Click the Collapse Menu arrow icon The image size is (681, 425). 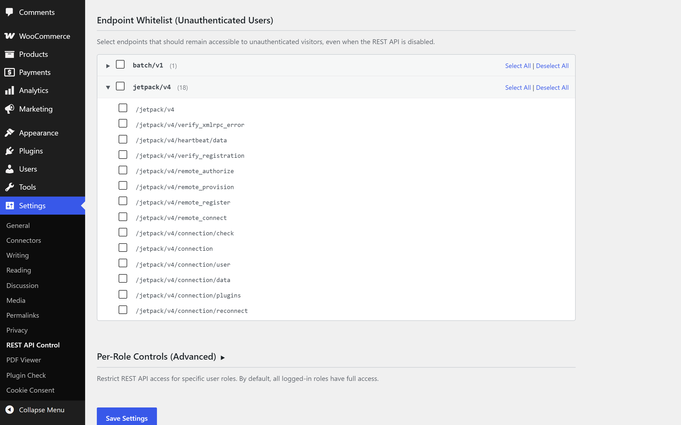[10, 410]
